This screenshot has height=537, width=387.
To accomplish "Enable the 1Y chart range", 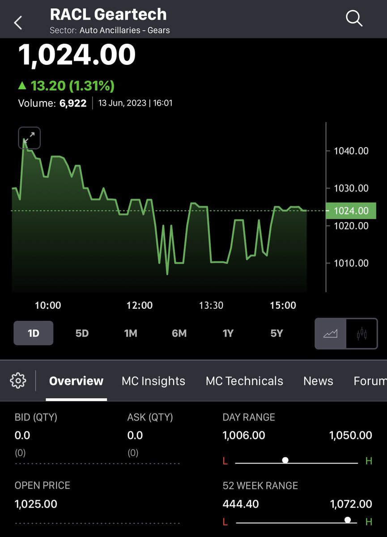I will point(228,333).
